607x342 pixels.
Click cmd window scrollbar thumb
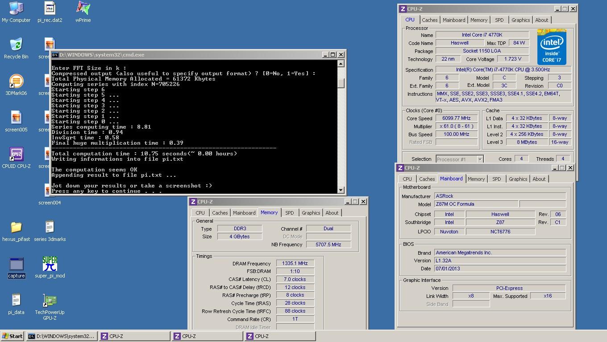pyautogui.click(x=341, y=83)
